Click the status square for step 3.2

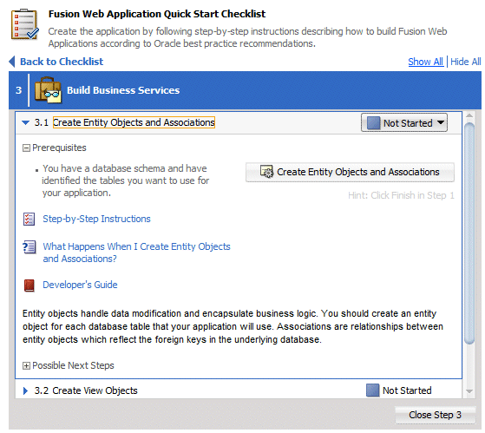[x=372, y=390]
